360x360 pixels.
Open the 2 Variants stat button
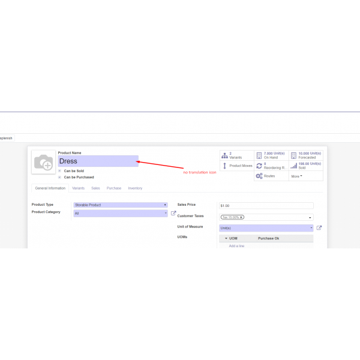click(x=236, y=155)
